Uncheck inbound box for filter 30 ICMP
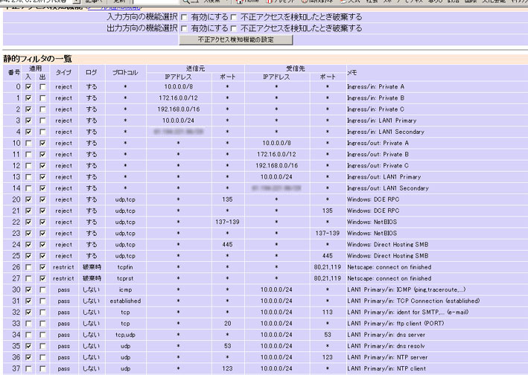Screen dimensions: 528x375 click(x=28, y=289)
